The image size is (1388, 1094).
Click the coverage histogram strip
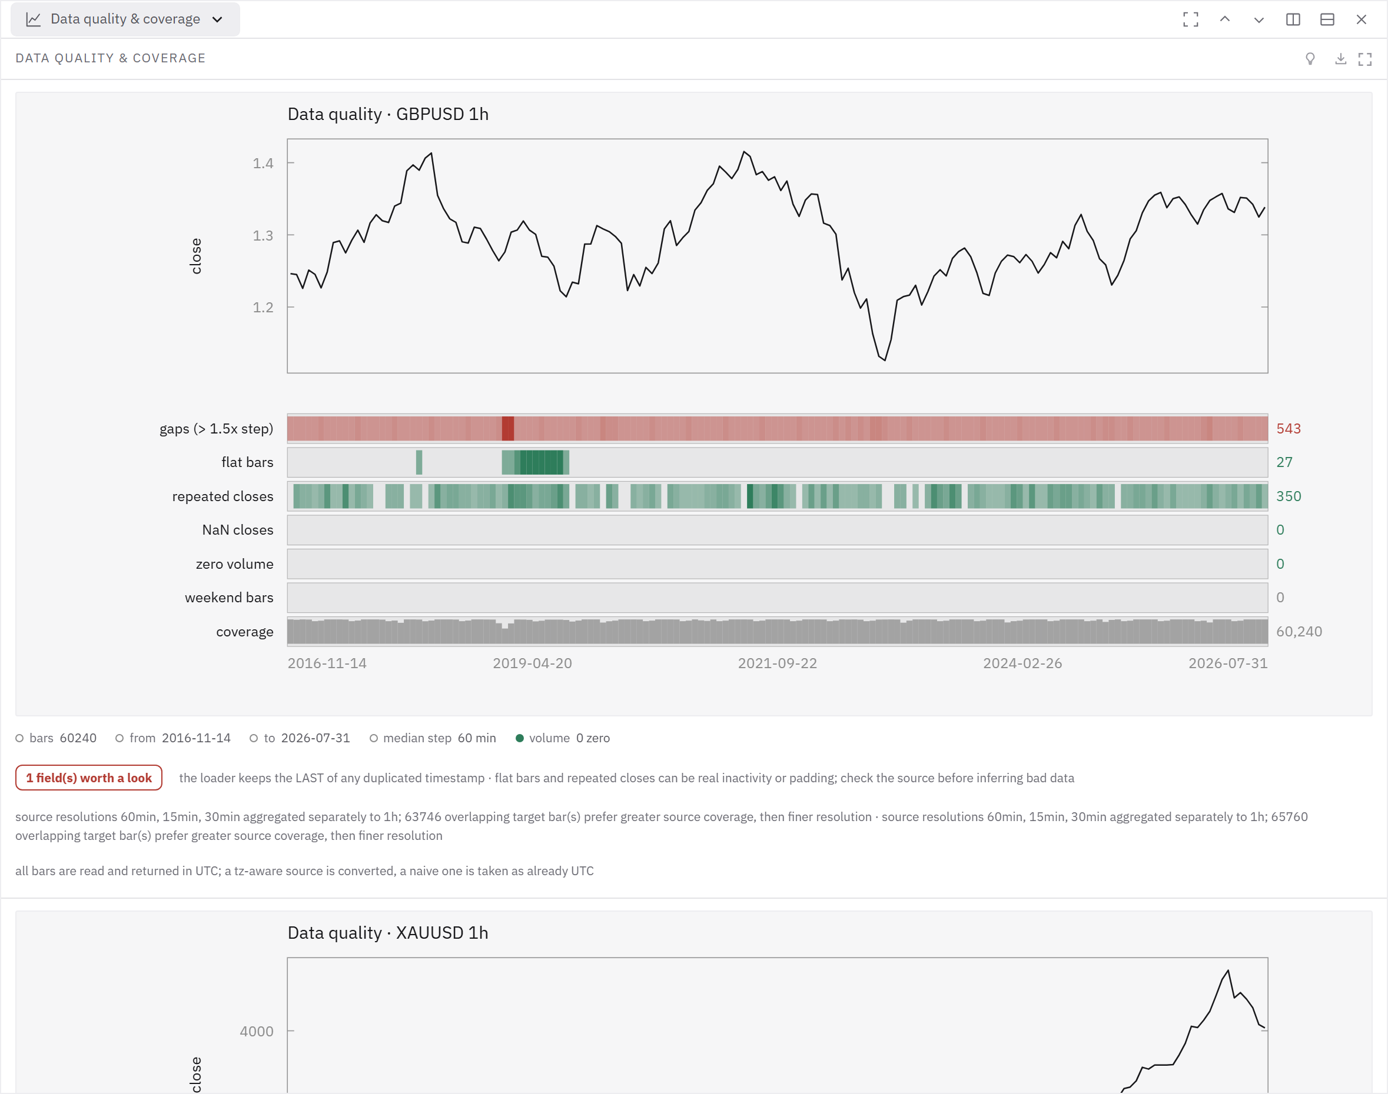(777, 631)
